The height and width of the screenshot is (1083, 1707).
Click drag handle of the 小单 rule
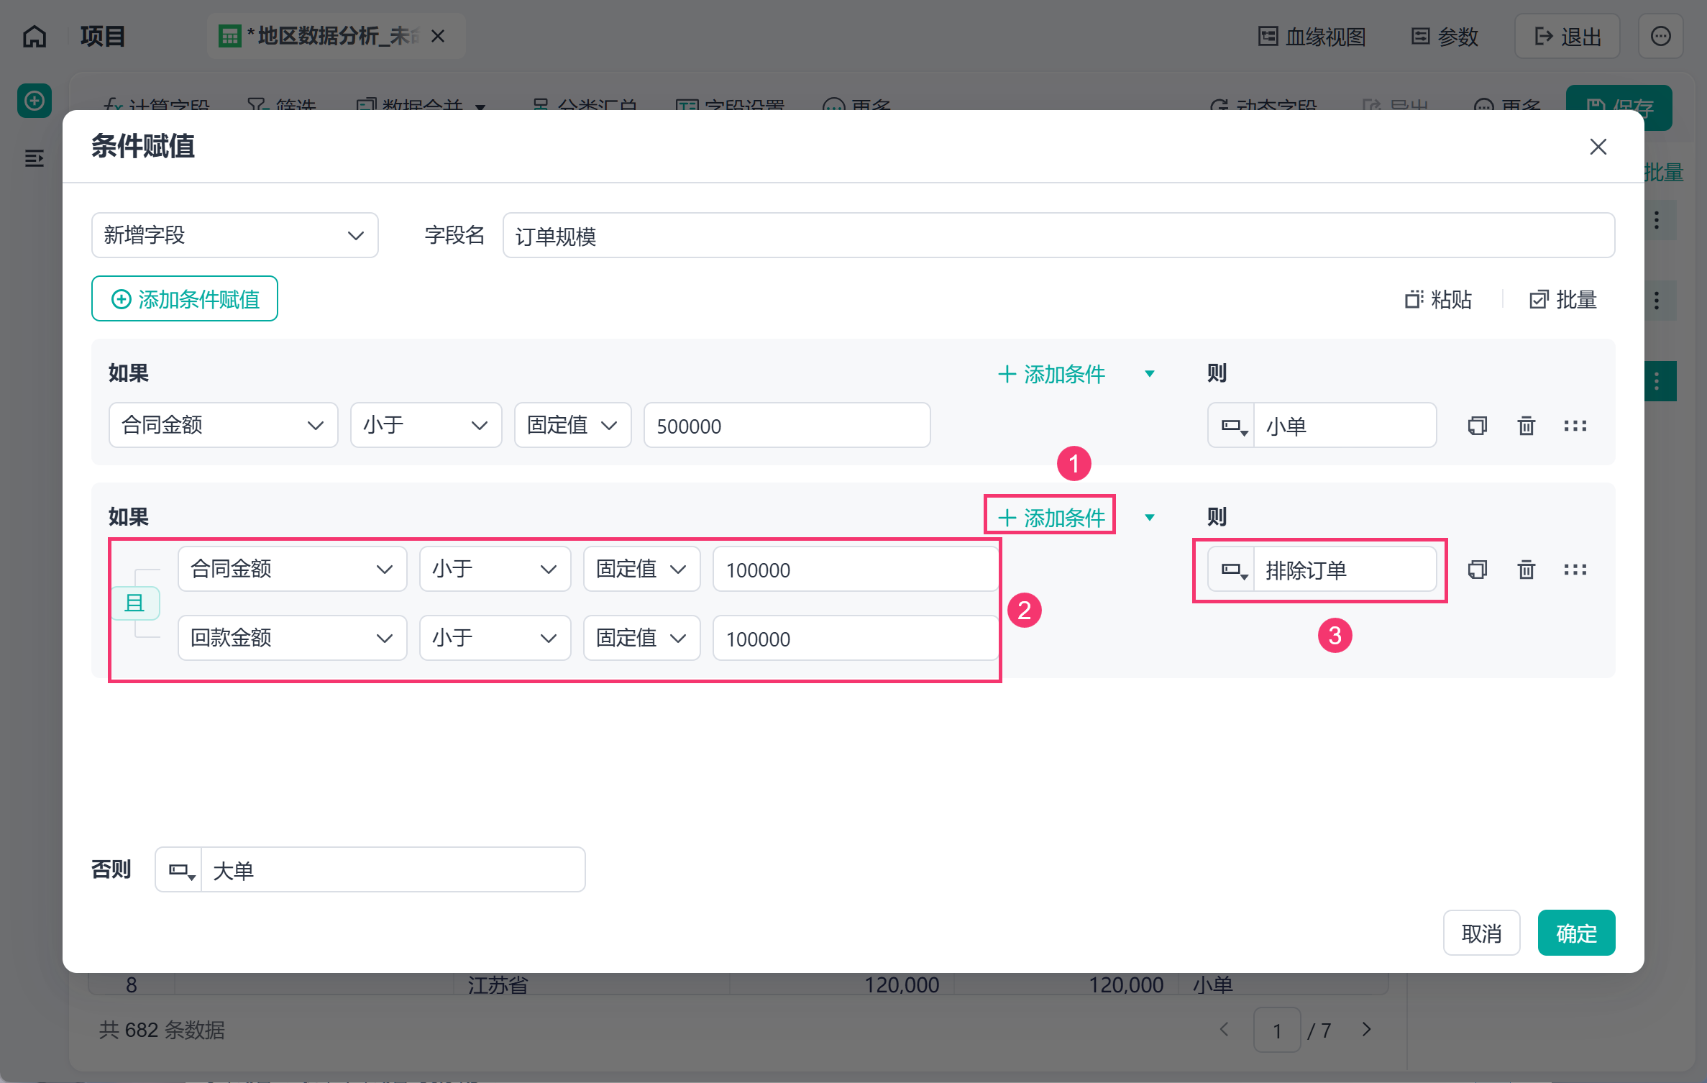point(1575,426)
